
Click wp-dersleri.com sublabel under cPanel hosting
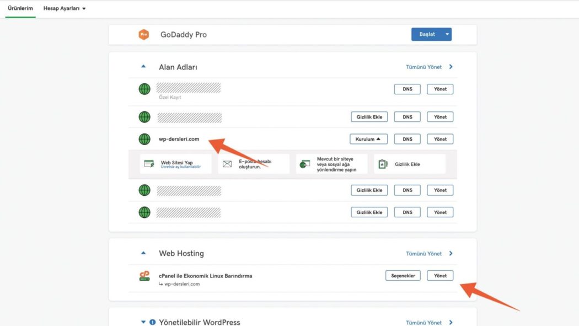coord(182,284)
